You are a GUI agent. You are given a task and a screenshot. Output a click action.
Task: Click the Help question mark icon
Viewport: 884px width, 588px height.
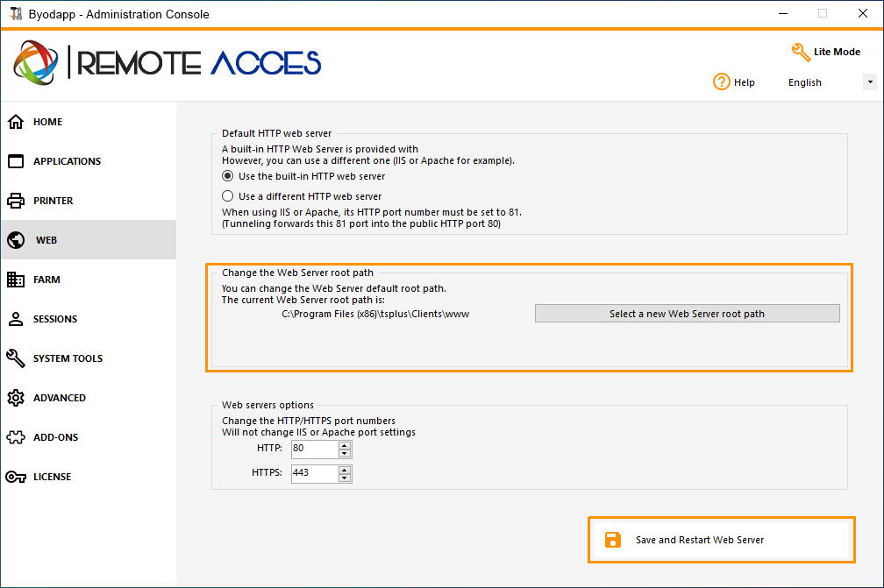point(721,82)
